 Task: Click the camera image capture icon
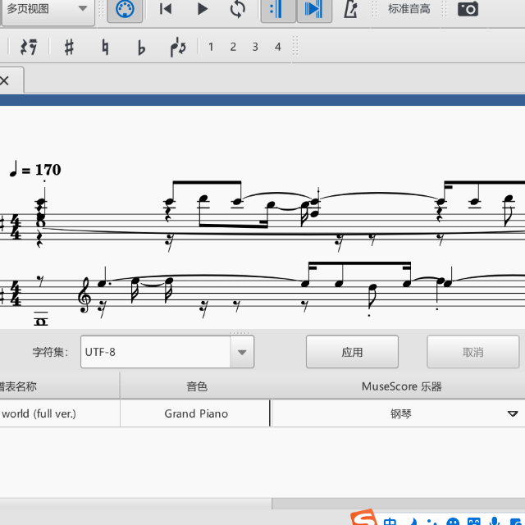click(x=468, y=9)
